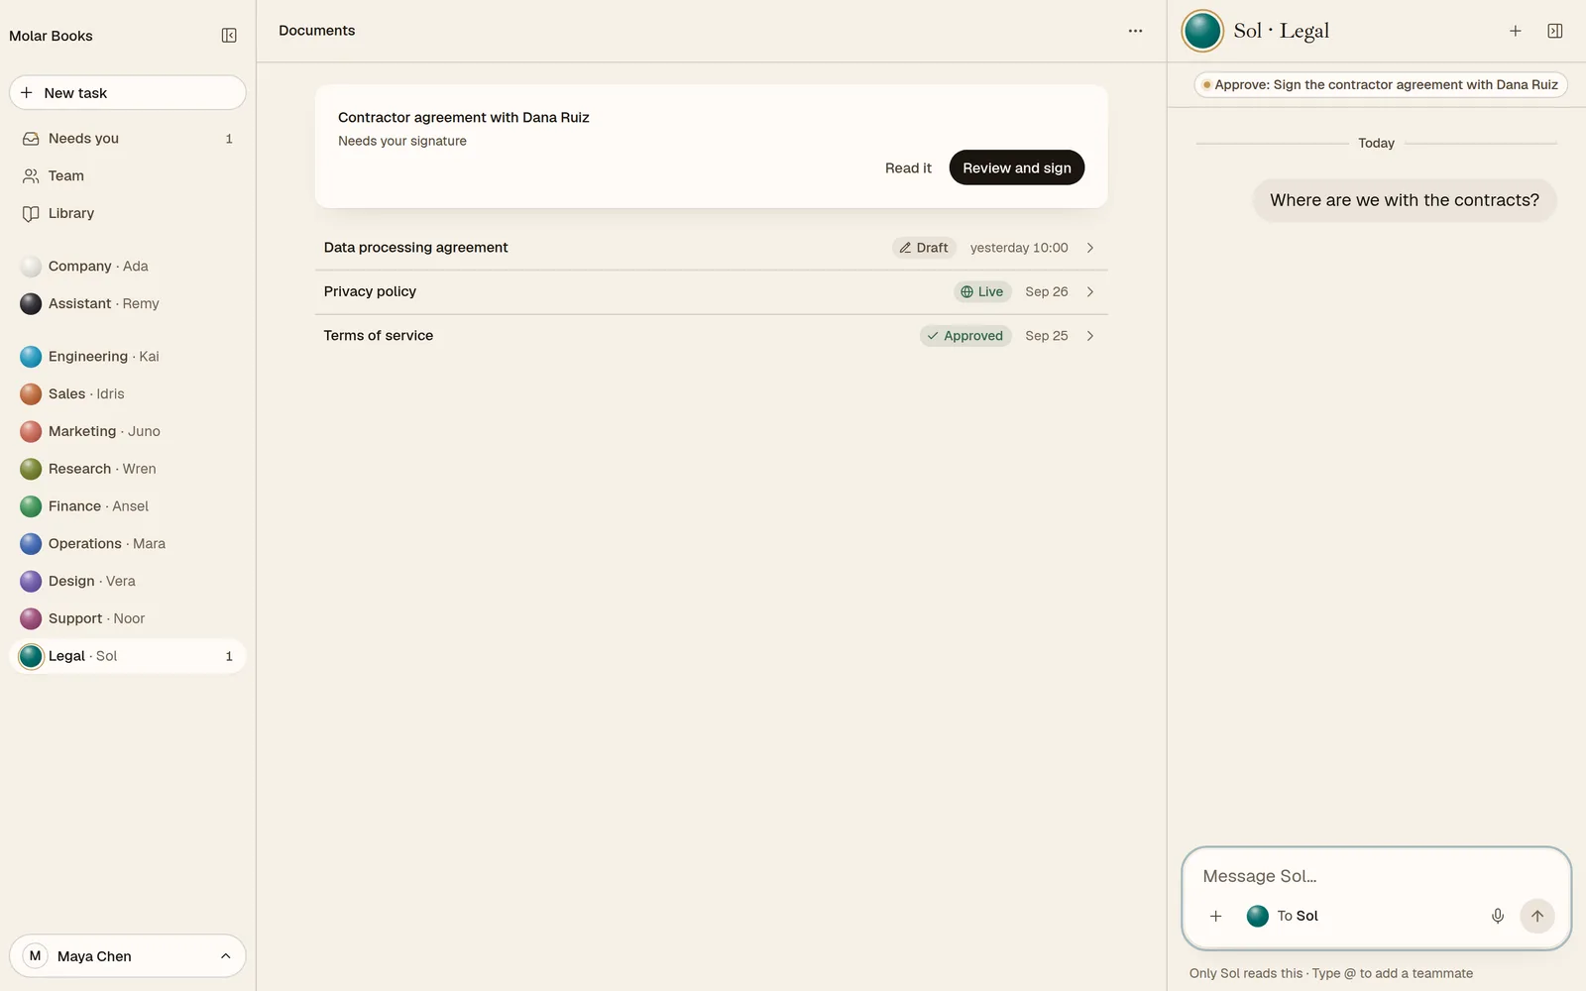Click the Terms of service document name

(x=379, y=336)
